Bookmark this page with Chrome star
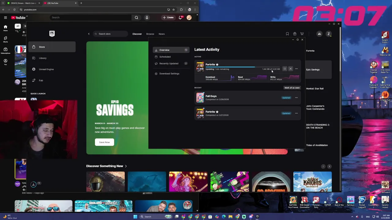Viewport: 392px width, 220px height. [x=173, y=9]
